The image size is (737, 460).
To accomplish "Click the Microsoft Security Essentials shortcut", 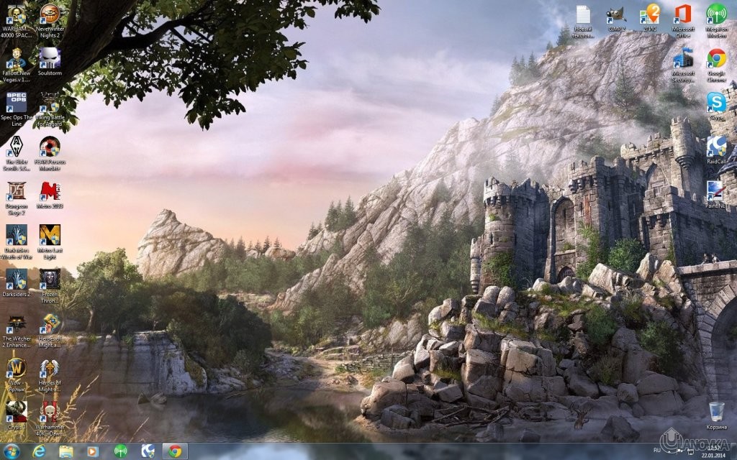I will (683, 65).
